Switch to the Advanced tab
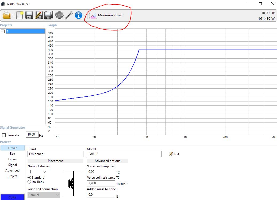 click(x=12, y=170)
